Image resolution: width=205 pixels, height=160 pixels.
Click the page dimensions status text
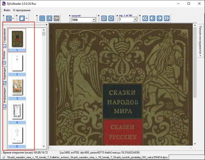pos(100,152)
